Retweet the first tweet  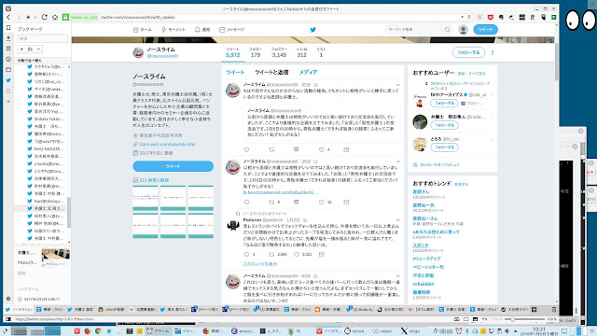pos(271,149)
